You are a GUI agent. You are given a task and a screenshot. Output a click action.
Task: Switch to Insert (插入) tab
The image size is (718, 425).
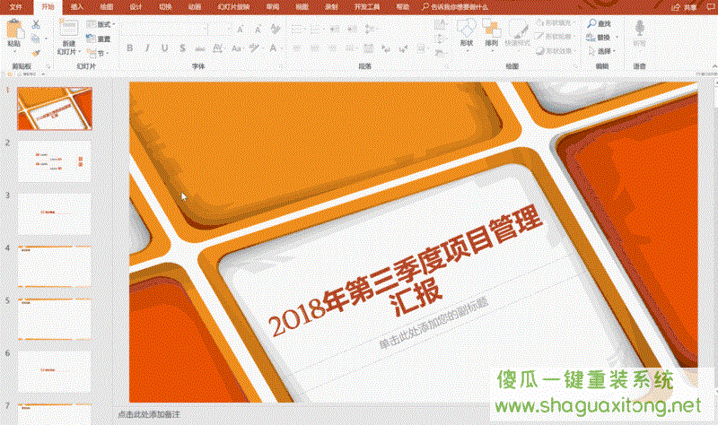point(77,7)
